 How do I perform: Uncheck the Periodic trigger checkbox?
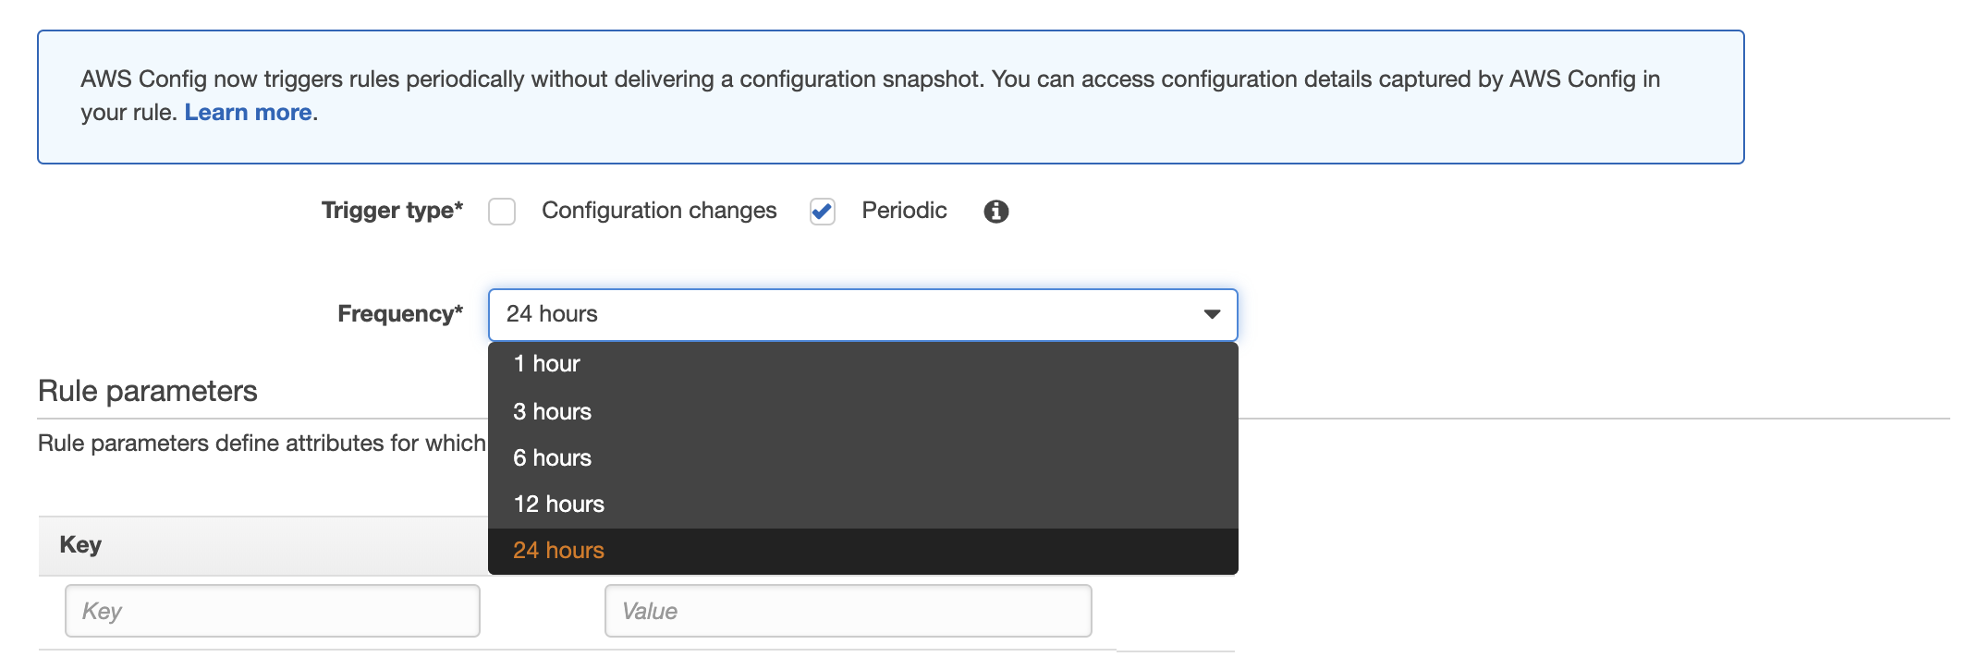coord(823,212)
